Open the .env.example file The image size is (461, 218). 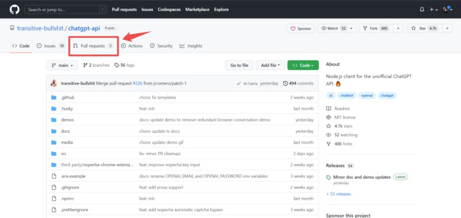(73, 177)
